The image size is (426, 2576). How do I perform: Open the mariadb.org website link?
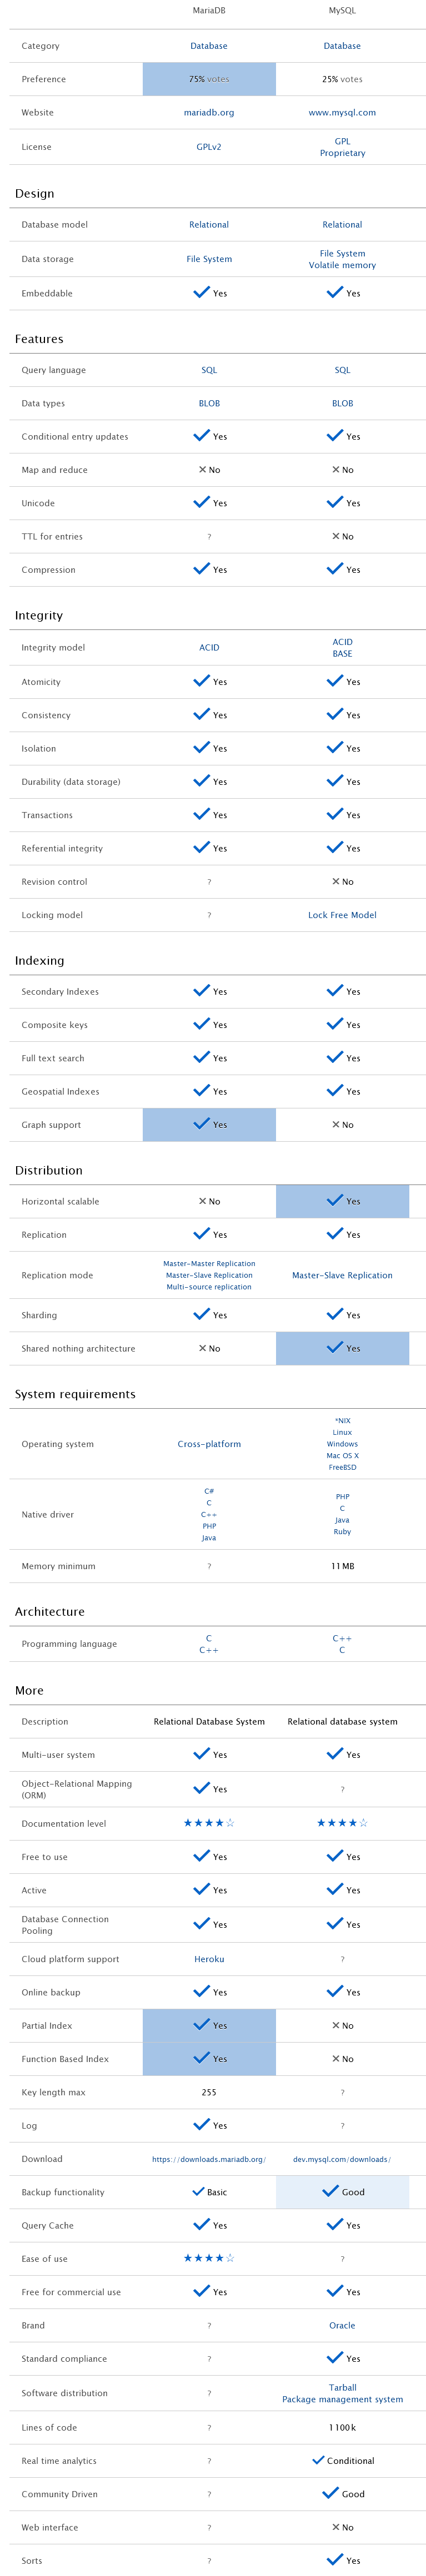pyautogui.click(x=209, y=113)
